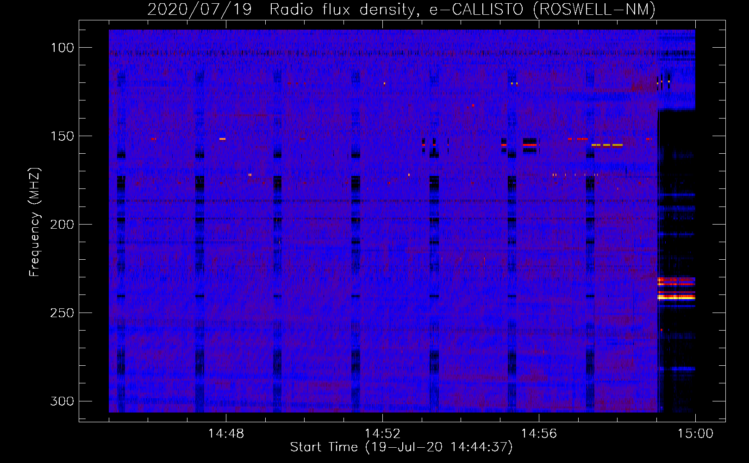Click the 14:52 time tick label
The height and width of the screenshot is (463, 749).
click(x=382, y=434)
